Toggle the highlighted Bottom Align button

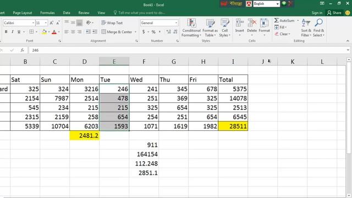click(79, 23)
